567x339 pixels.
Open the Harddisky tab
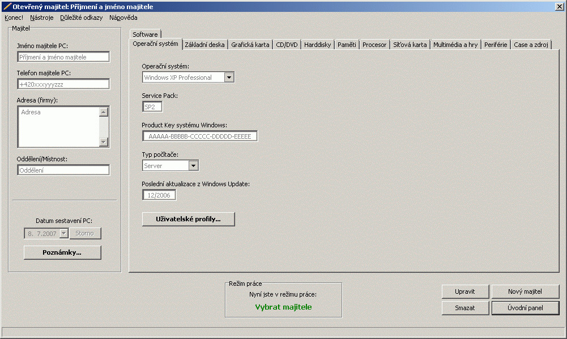coord(318,45)
